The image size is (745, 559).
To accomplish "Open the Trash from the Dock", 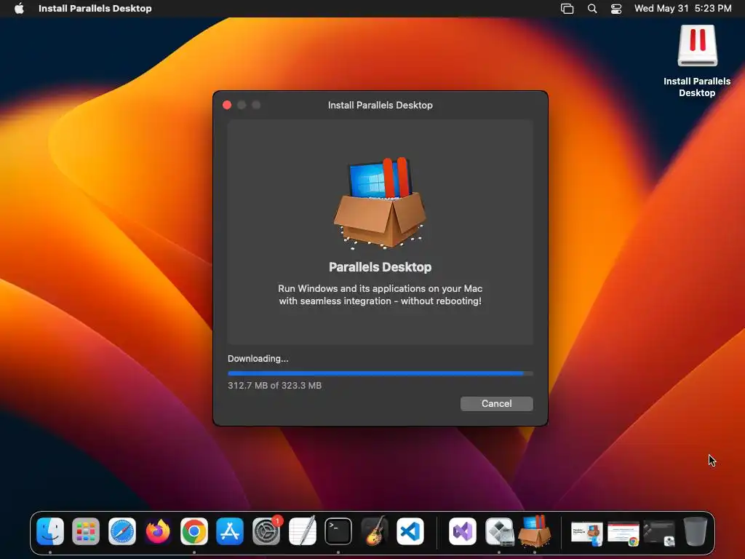I will pyautogui.click(x=695, y=531).
